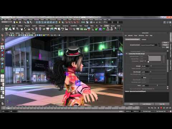This screenshot has width=172, height=129.
Task: Switch to the second node tab in Attribute Editor
Action: coord(144,39)
